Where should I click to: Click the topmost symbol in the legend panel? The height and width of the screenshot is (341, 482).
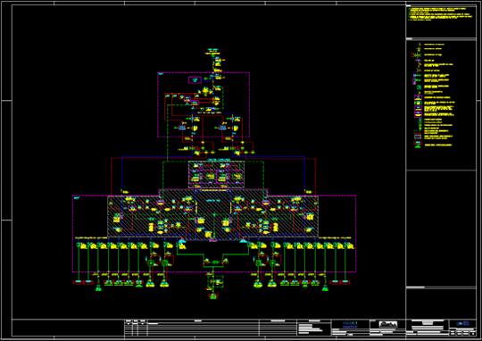click(420, 45)
